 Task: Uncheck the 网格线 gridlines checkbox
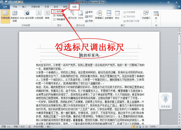pyautogui.click(x=54, y=16)
